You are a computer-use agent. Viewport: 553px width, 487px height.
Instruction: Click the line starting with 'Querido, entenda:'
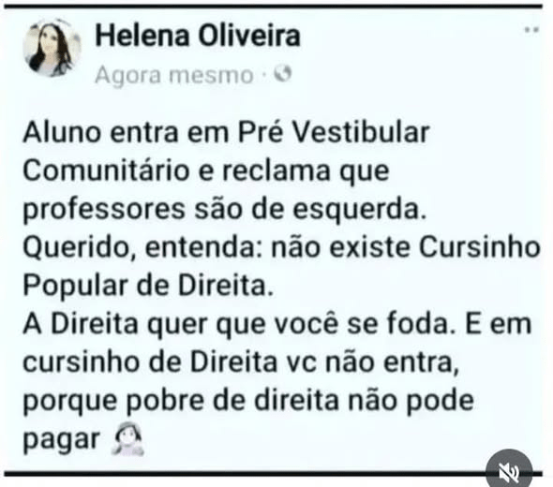tap(281, 248)
